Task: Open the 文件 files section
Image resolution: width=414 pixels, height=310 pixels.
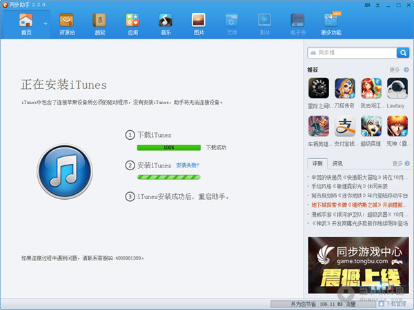Action: click(232, 24)
